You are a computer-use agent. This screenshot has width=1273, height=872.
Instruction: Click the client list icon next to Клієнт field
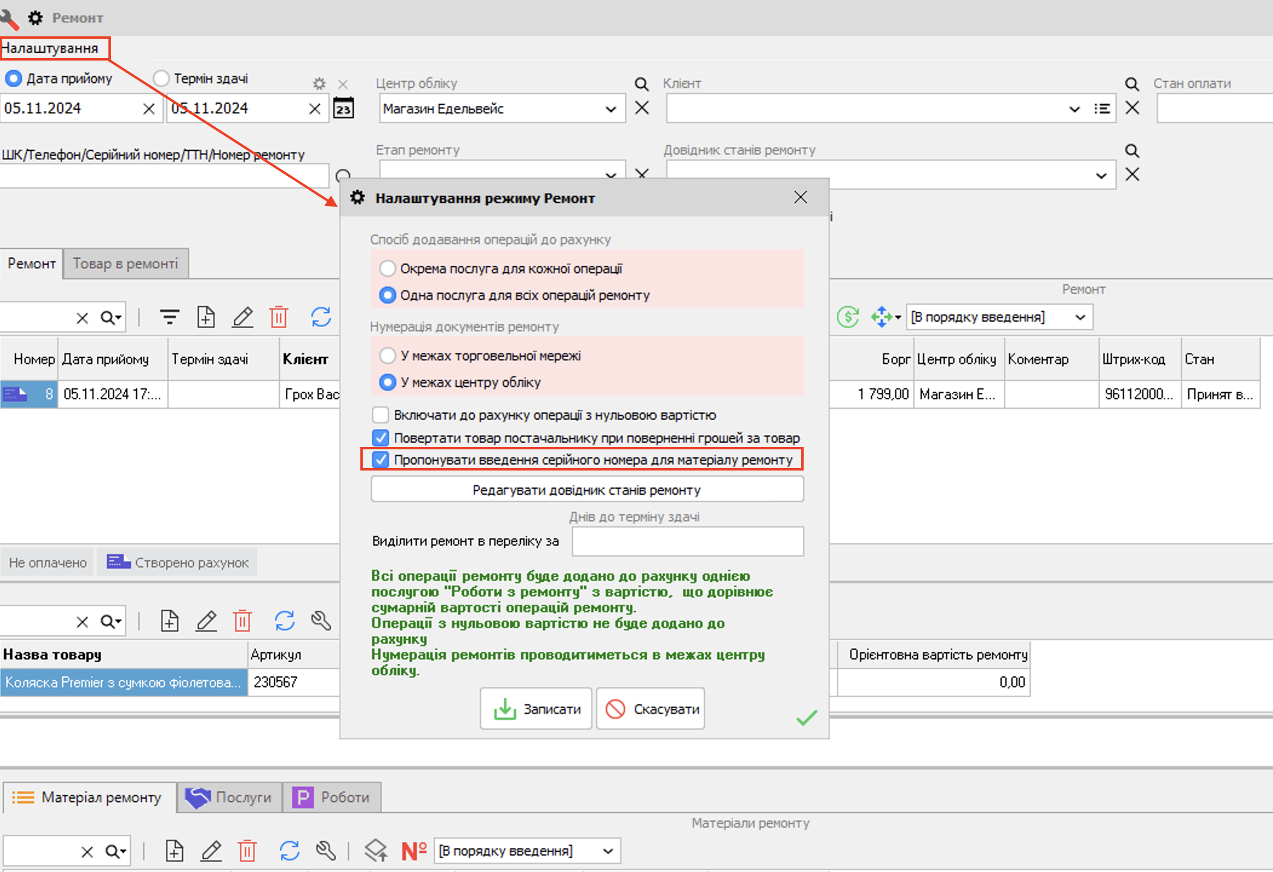[1102, 109]
